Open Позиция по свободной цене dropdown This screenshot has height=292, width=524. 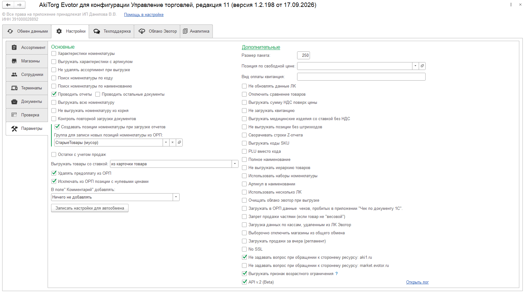coord(415,66)
